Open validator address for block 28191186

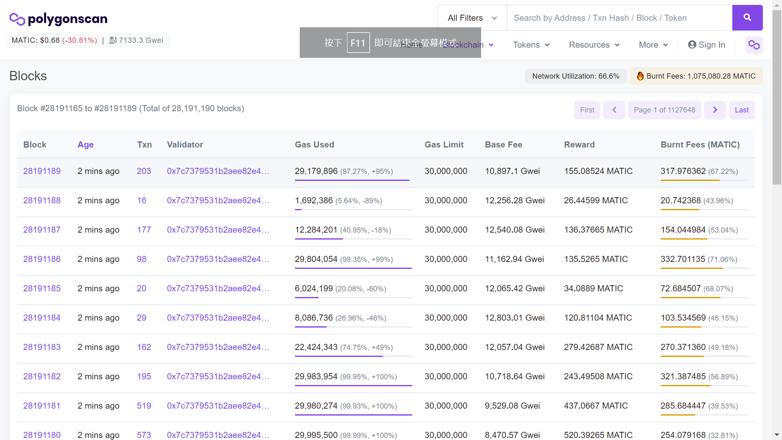[x=218, y=259]
